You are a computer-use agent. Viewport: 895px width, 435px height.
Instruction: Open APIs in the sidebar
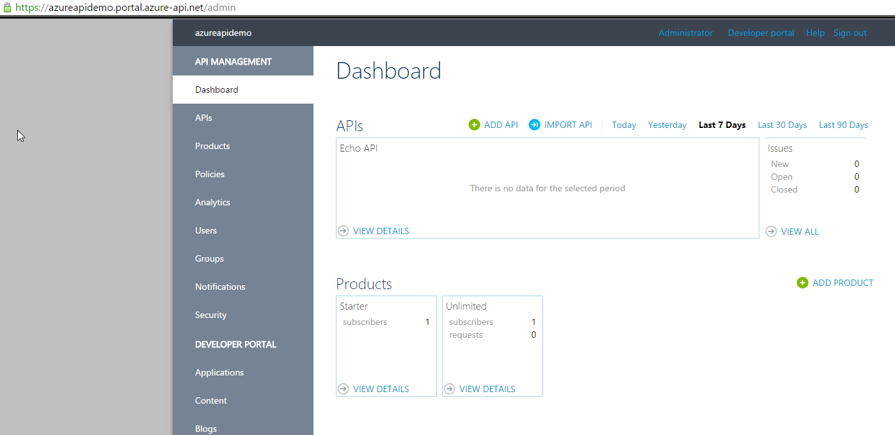coord(243,118)
